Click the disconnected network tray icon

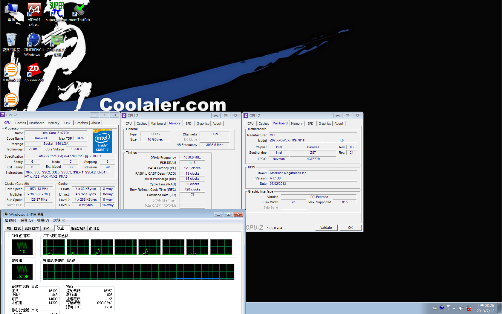click(x=469, y=308)
